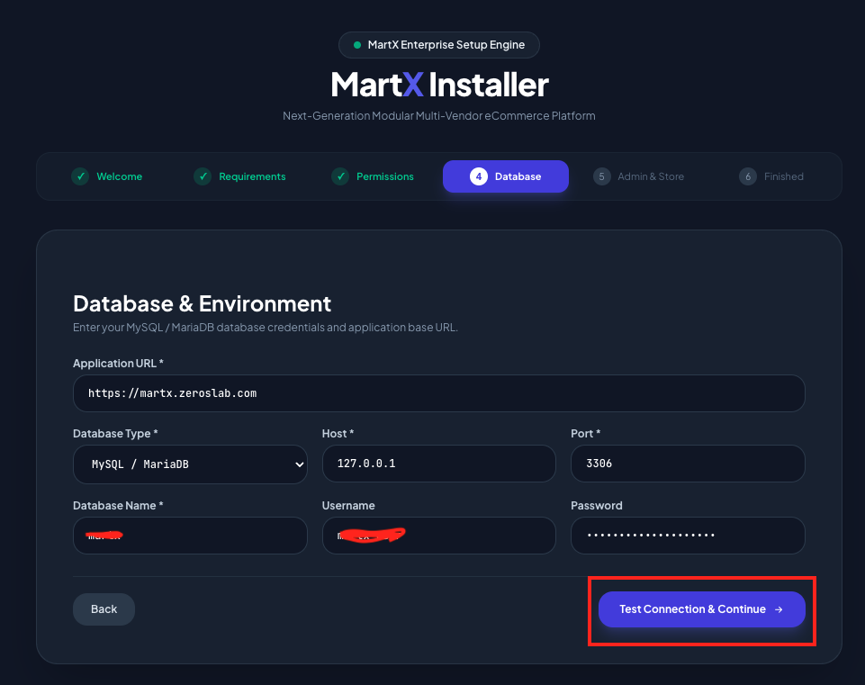Click the green status dot in header badge
Screen dimensions: 865x685
[x=357, y=45]
